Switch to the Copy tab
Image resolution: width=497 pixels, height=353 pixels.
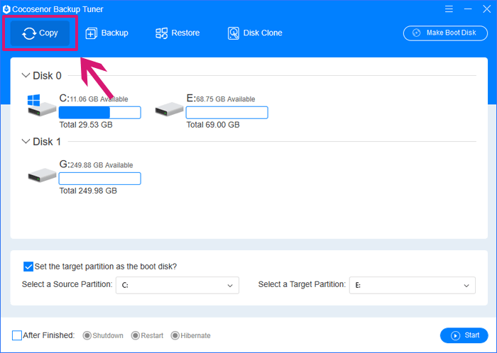point(40,33)
